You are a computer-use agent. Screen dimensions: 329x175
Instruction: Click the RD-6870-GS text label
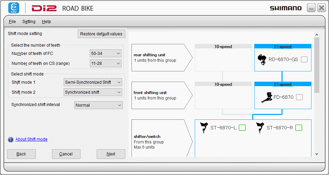point(283,60)
